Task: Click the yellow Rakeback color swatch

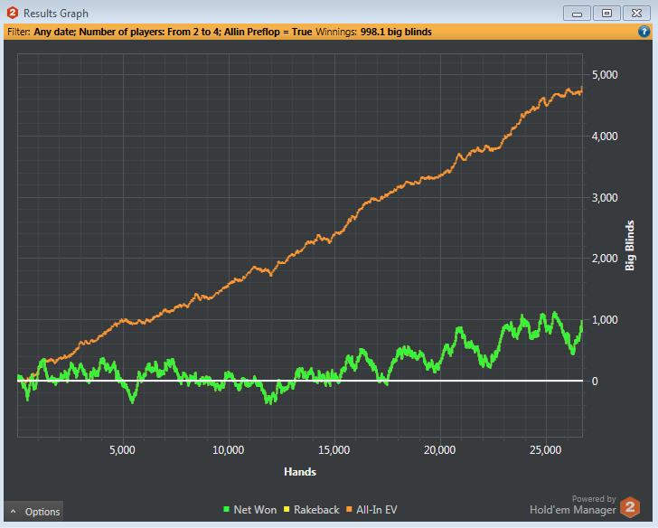Action: [287, 510]
